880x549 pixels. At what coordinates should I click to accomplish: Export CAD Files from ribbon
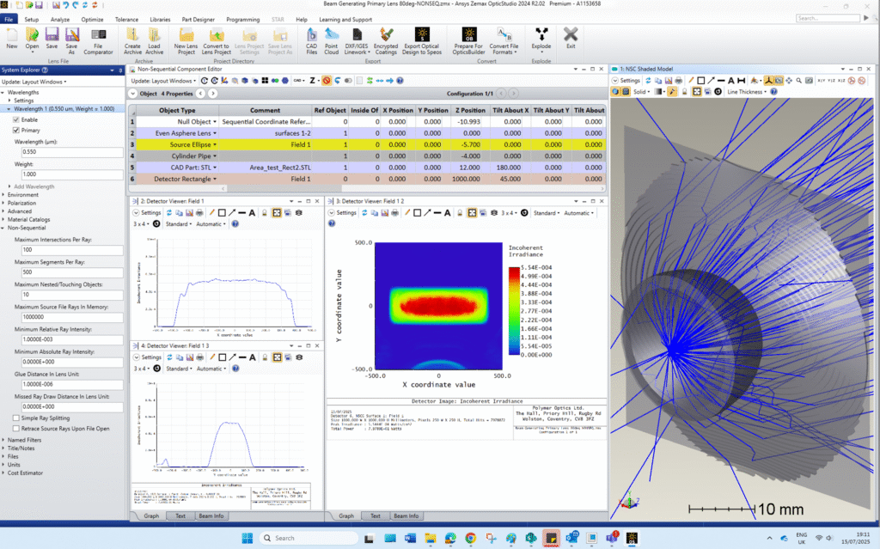tap(311, 42)
